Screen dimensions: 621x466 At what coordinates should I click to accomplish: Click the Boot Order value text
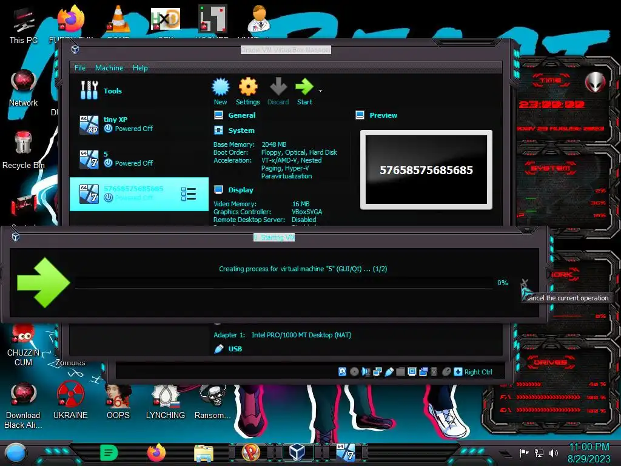point(299,152)
